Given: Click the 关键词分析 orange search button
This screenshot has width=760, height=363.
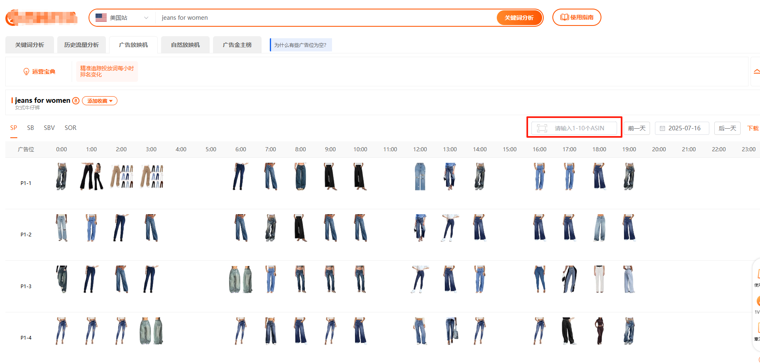Looking at the screenshot, I should [519, 18].
